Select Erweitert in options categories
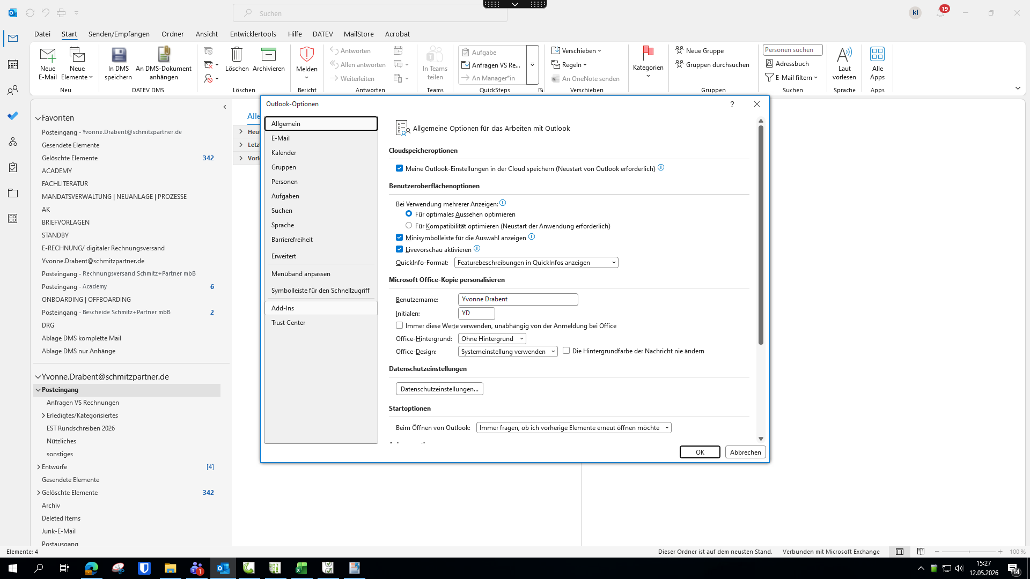Screen dimensions: 1030x579 click(x=321, y=256)
